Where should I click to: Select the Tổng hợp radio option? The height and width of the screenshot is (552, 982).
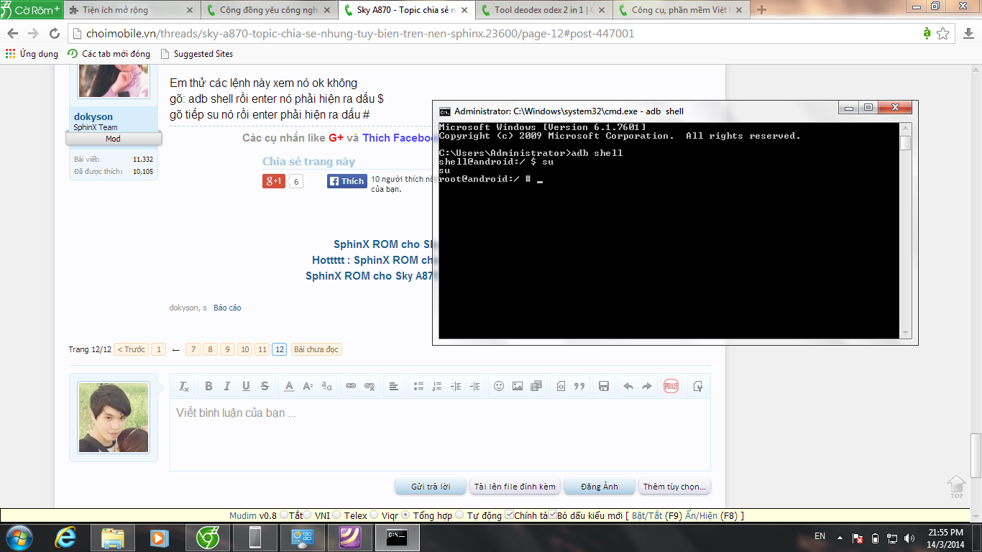(405, 515)
